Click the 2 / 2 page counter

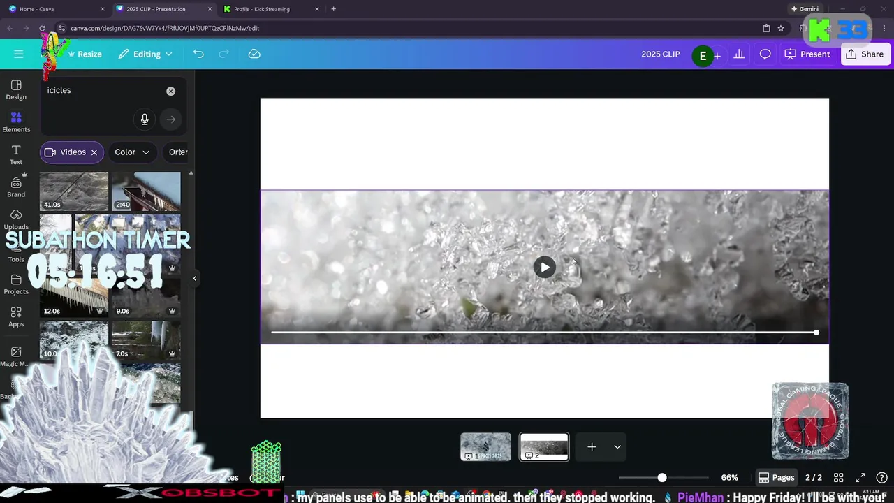click(814, 478)
